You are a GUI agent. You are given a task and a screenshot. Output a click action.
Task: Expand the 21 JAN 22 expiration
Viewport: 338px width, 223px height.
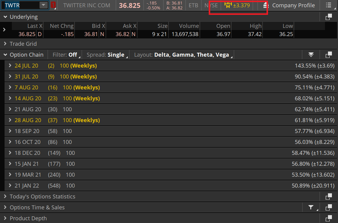click(10, 185)
